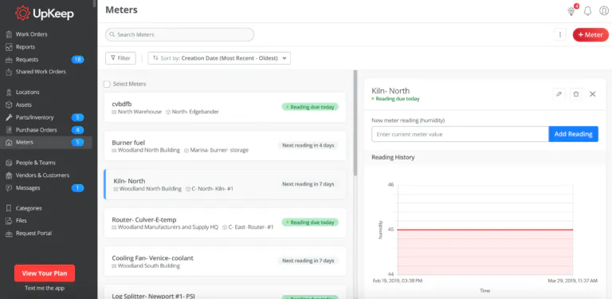
Task: Open the Work Orders clipboard icon
Action: pos(10,34)
